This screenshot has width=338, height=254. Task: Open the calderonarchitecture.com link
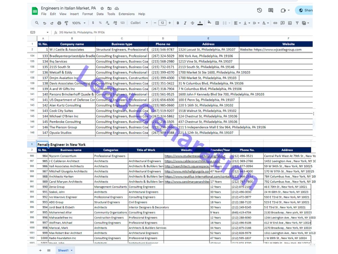click(192, 161)
